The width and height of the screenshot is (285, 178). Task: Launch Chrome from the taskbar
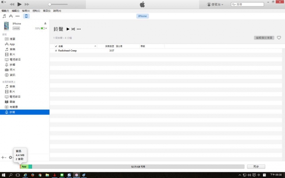click(40, 175)
